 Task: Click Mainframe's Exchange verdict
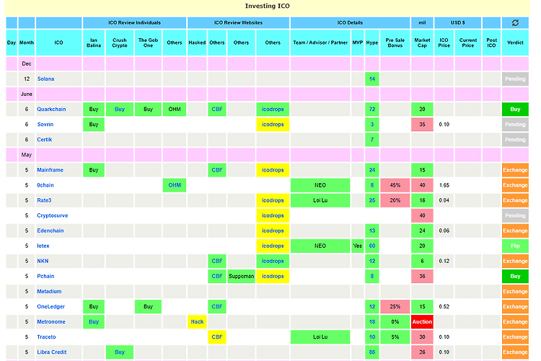pos(515,170)
